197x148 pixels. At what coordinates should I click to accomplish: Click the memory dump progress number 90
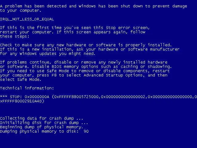(x=86, y=131)
